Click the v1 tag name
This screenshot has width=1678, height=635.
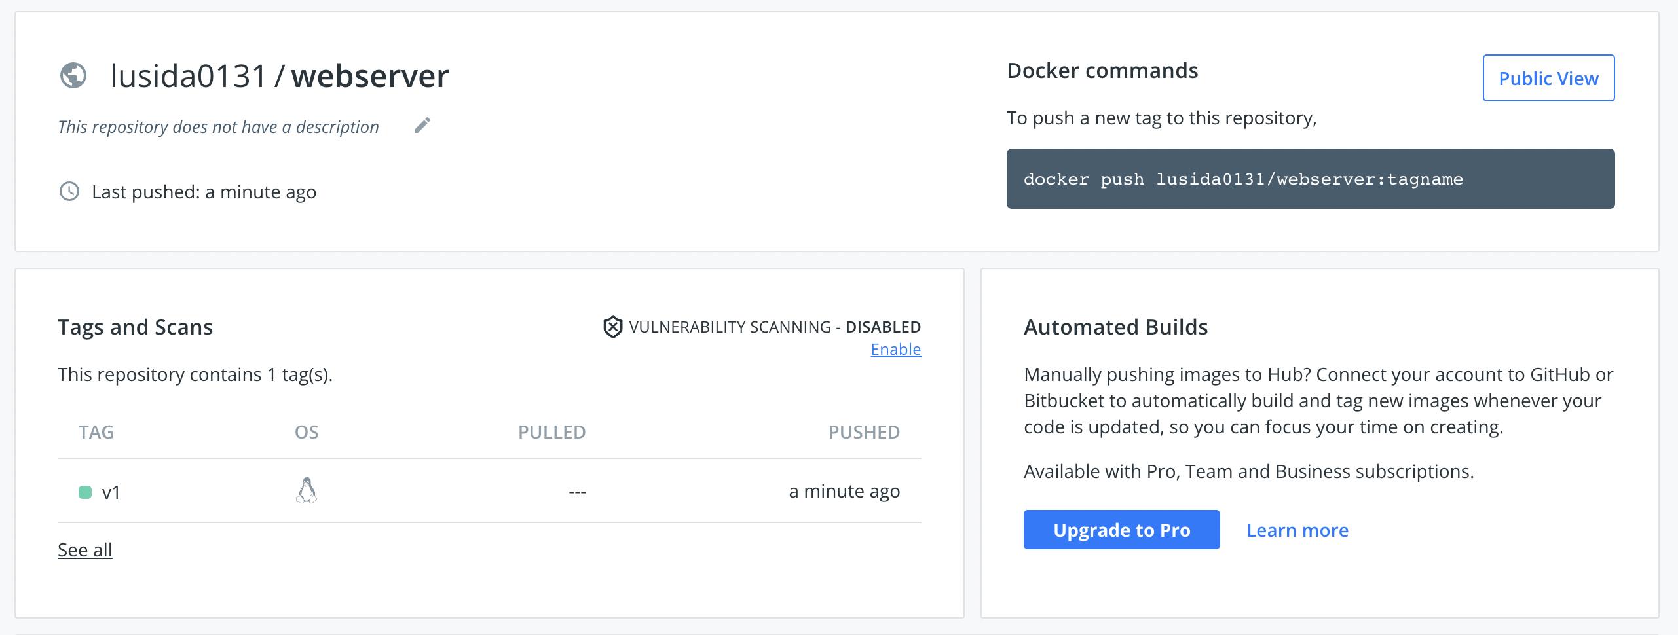(111, 492)
